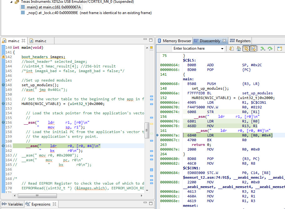285x209 pixels.
Task: Open the Enter location here dropdown
Action: click(x=222, y=48)
